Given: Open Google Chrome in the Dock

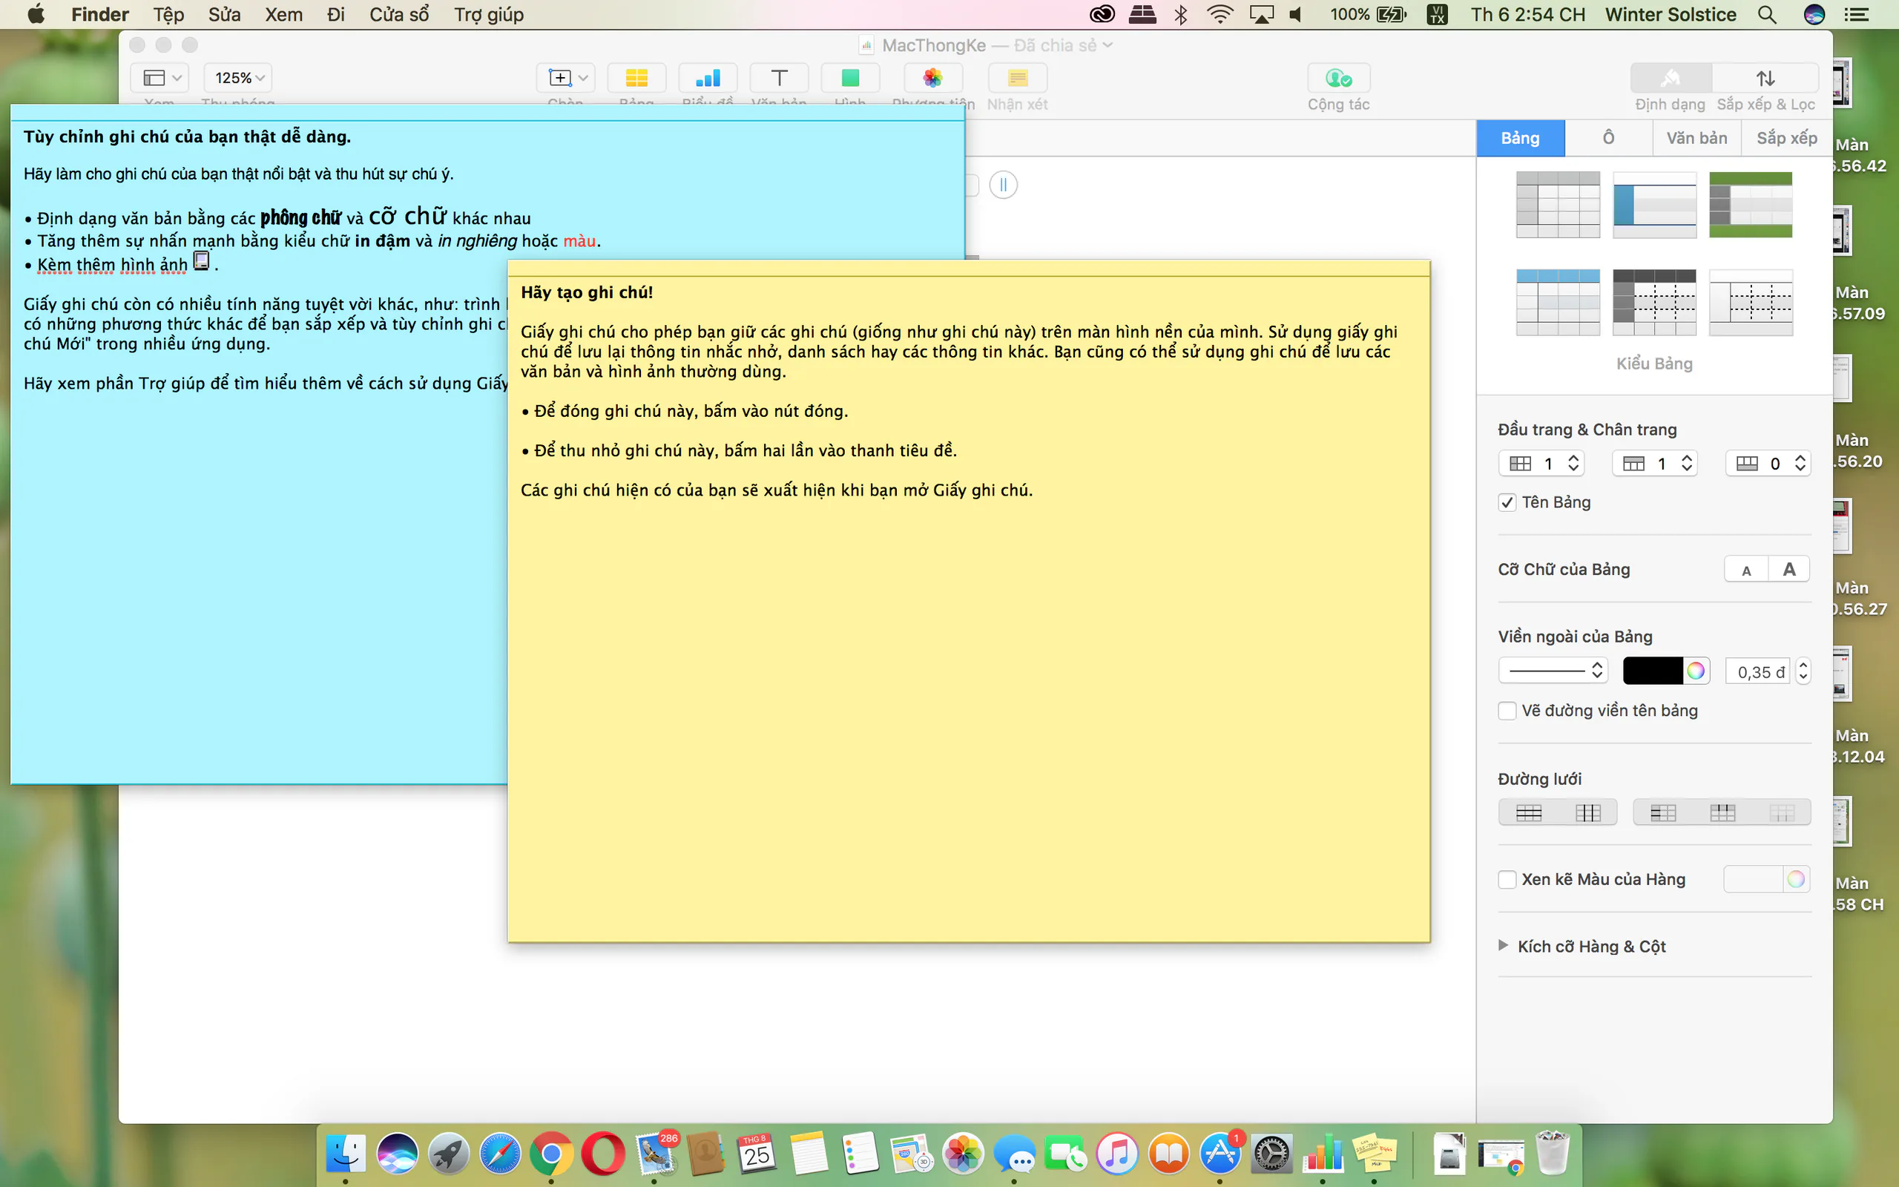Looking at the screenshot, I should [551, 1153].
